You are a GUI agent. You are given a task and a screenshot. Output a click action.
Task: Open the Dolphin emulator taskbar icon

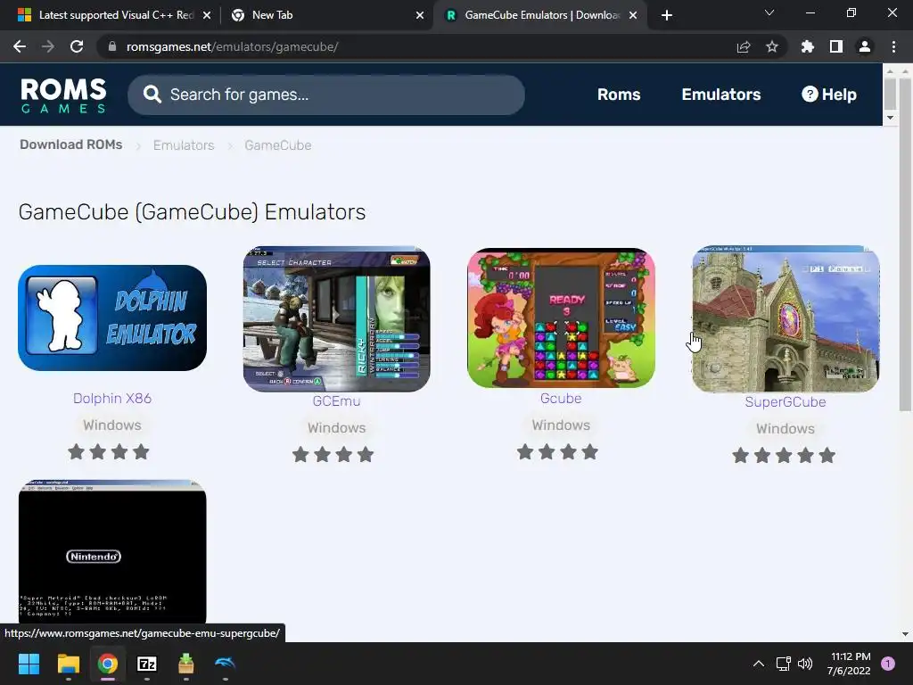225,664
